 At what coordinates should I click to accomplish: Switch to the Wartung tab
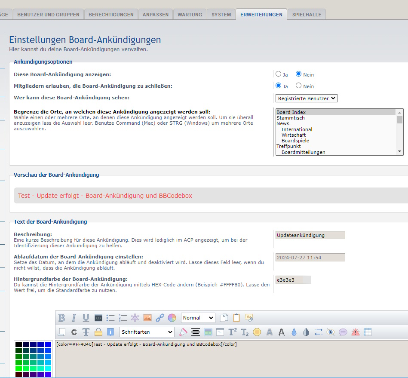pyautogui.click(x=190, y=15)
